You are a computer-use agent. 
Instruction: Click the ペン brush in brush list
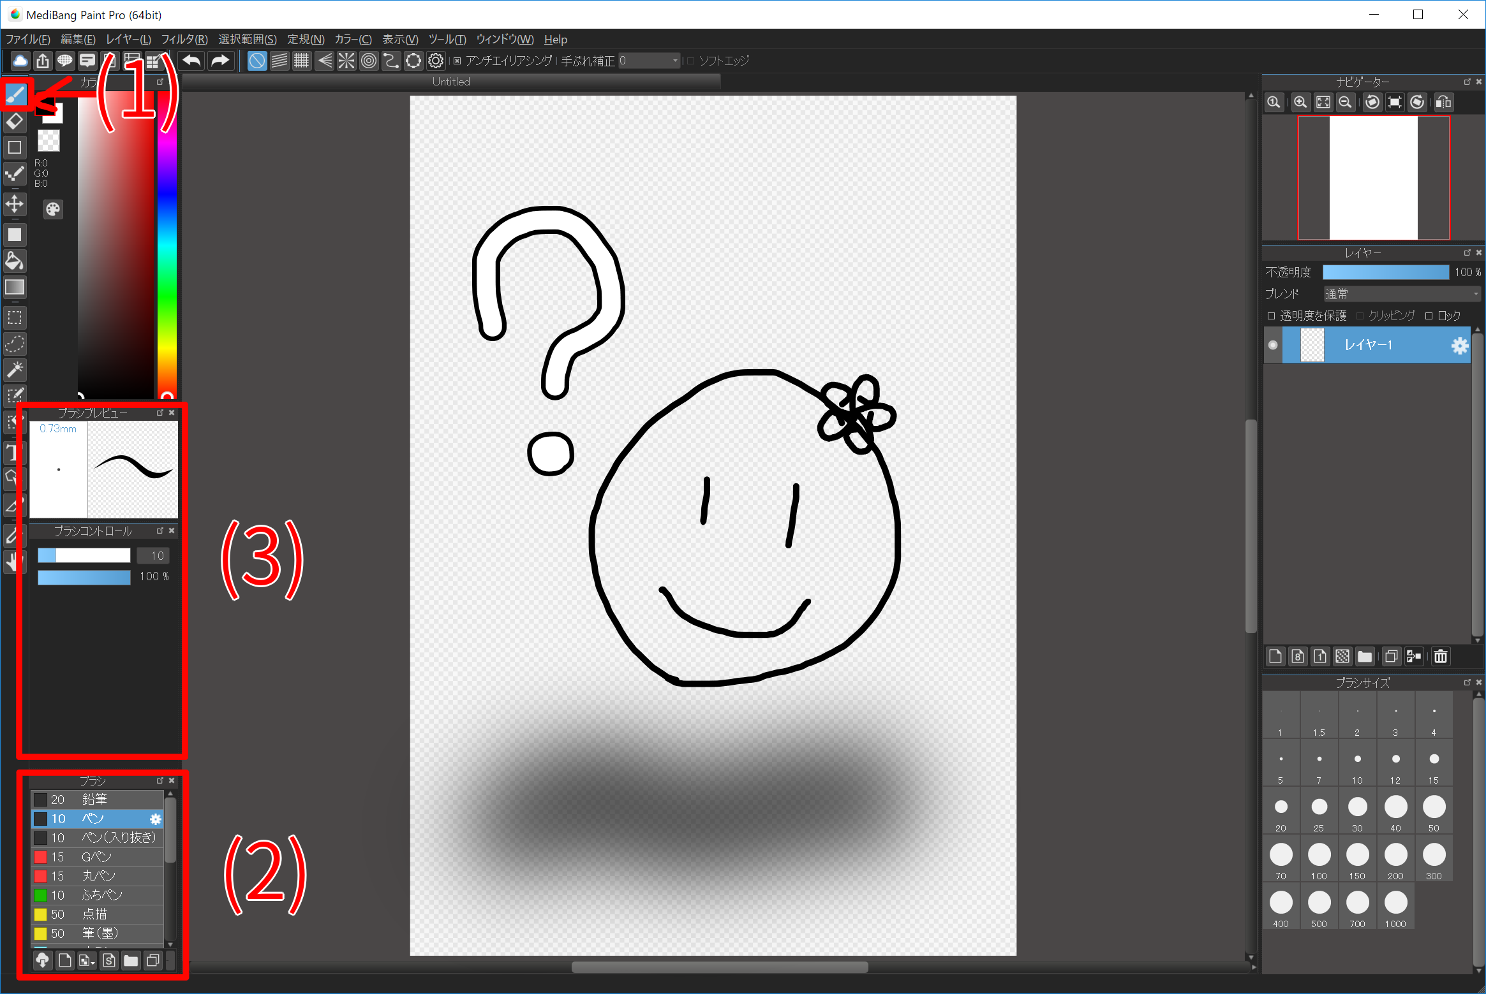click(94, 819)
